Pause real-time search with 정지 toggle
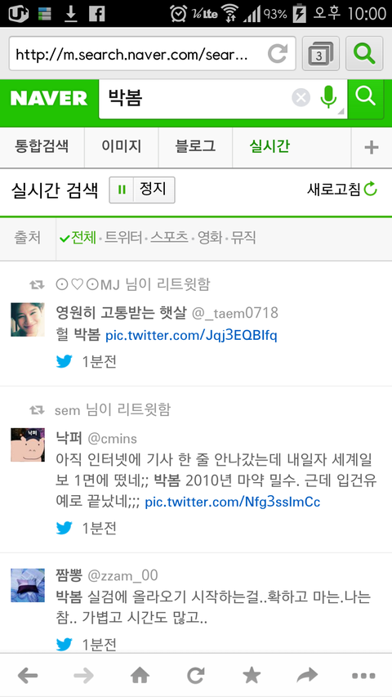 click(x=142, y=190)
